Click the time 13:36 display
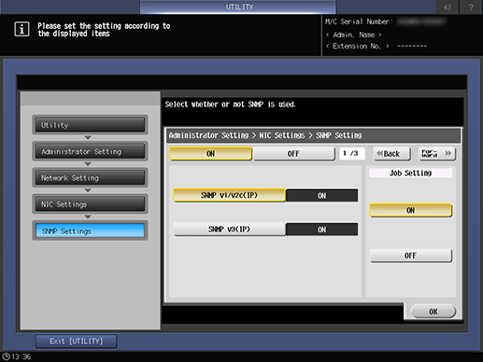 21,356
